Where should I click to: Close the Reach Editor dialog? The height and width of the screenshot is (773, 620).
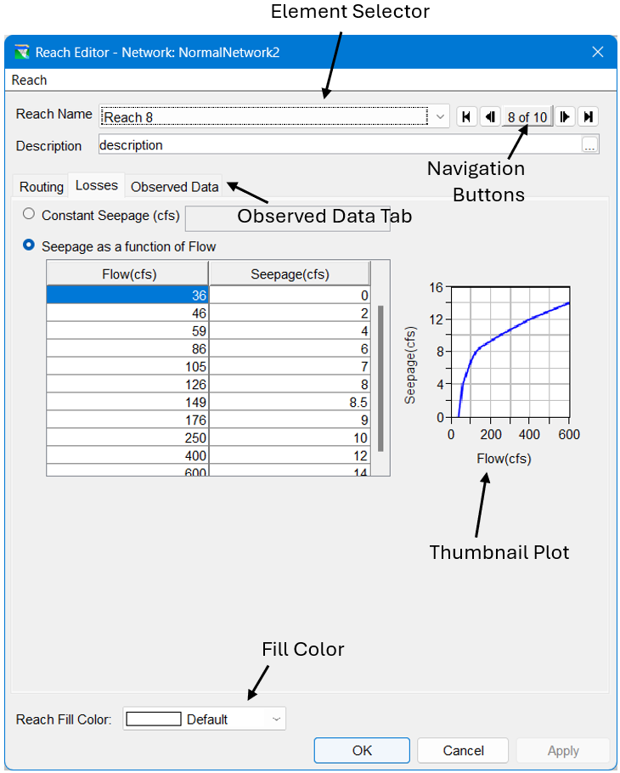click(x=597, y=52)
